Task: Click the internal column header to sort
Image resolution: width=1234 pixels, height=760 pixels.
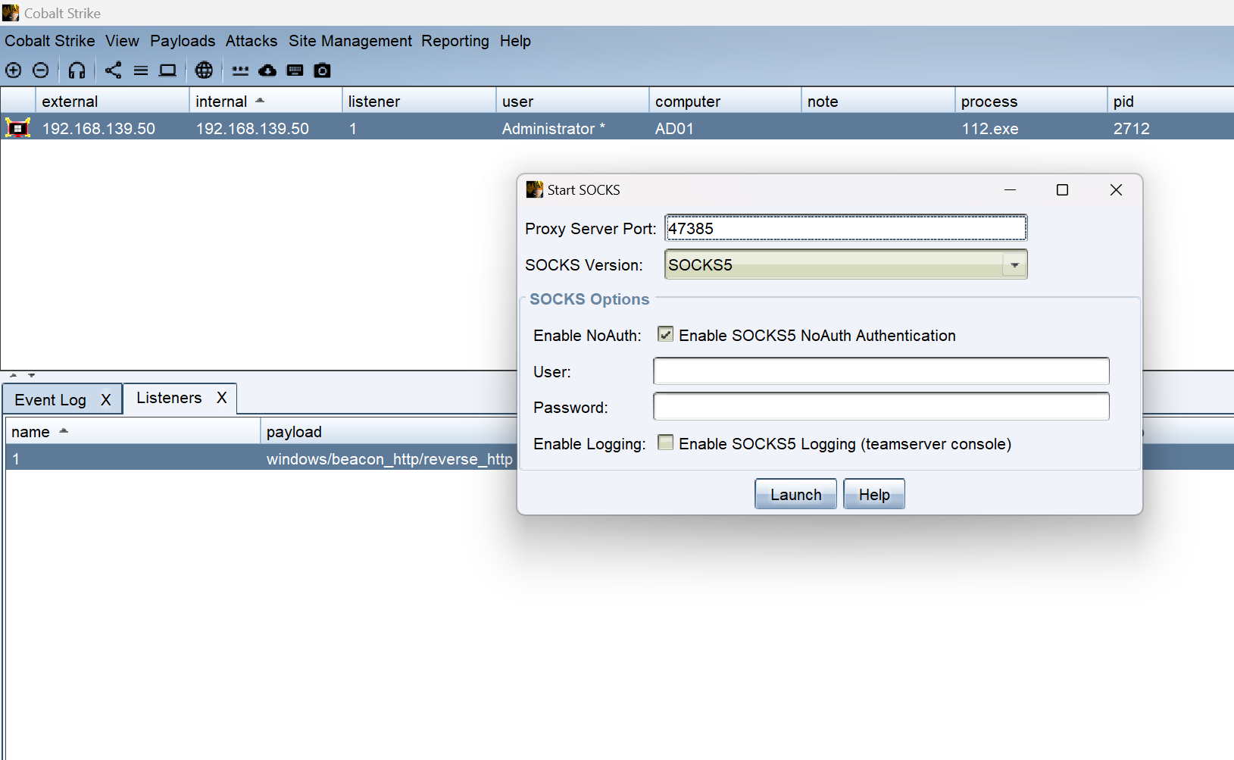Action: pos(221,102)
